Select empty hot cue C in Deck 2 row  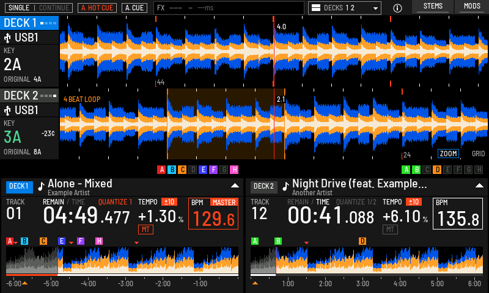click(427, 170)
